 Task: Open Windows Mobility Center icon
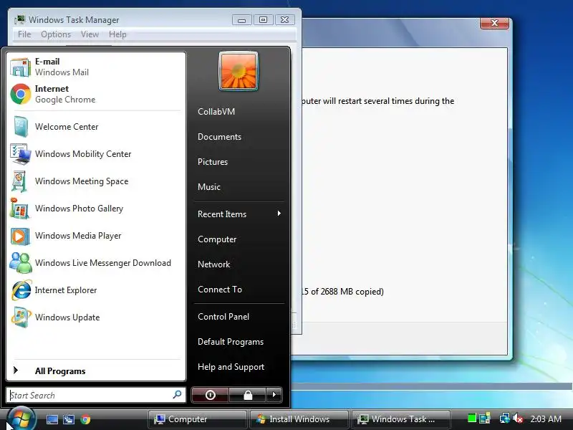(x=21, y=154)
